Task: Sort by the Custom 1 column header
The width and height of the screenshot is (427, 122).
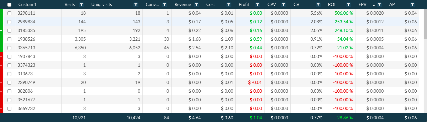Action: 27,5
